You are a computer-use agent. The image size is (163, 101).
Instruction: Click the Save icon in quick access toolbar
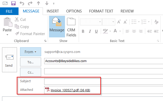(x=13, y=3)
